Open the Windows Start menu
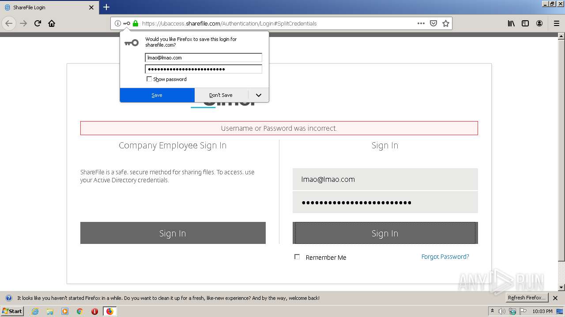565x317 pixels. (x=12, y=311)
